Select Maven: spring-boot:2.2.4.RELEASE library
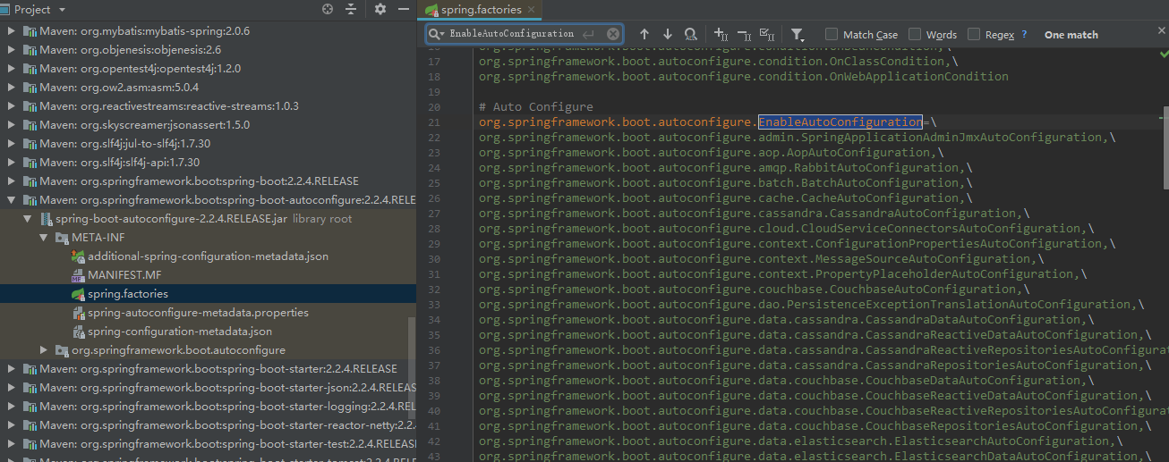Image resolution: width=1169 pixels, height=462 pixels. coord(198,181)
